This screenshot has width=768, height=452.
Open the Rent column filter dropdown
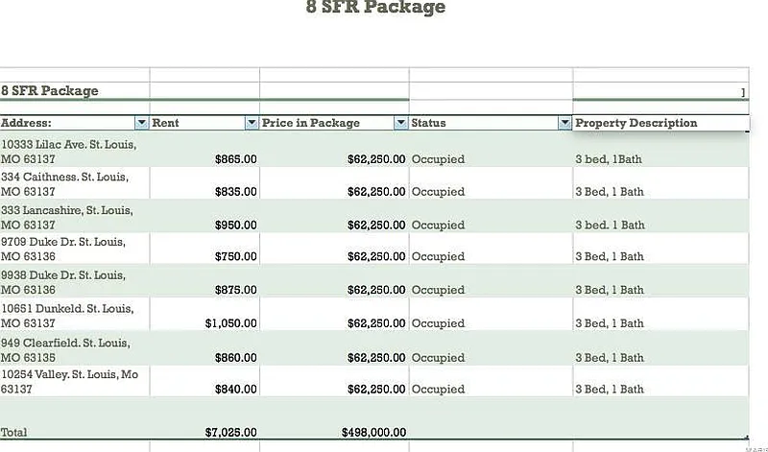pos(252,123)
